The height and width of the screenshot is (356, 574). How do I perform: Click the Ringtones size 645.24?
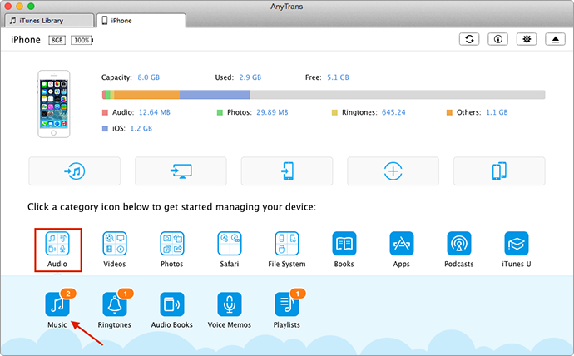pyautogui.click(x=393, y=112)
